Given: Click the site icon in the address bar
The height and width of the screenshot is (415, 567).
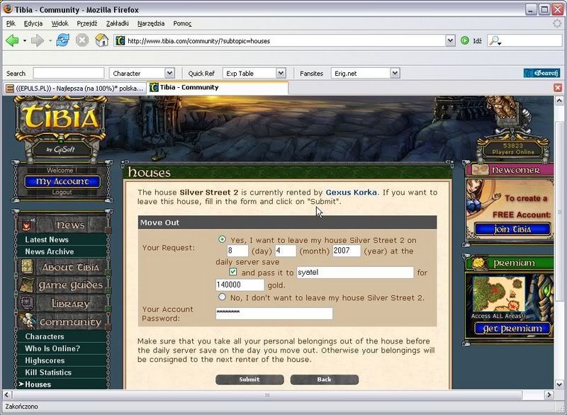Looking at the screenshot, I should pos(120,41).
